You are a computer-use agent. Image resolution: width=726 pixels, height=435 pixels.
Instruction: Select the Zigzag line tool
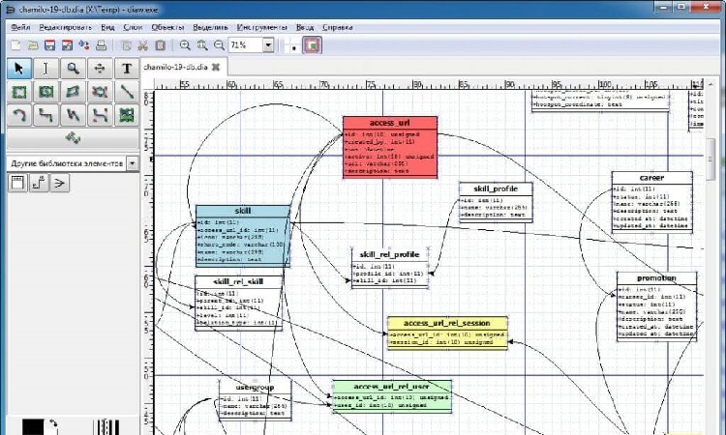pos(45,115)
